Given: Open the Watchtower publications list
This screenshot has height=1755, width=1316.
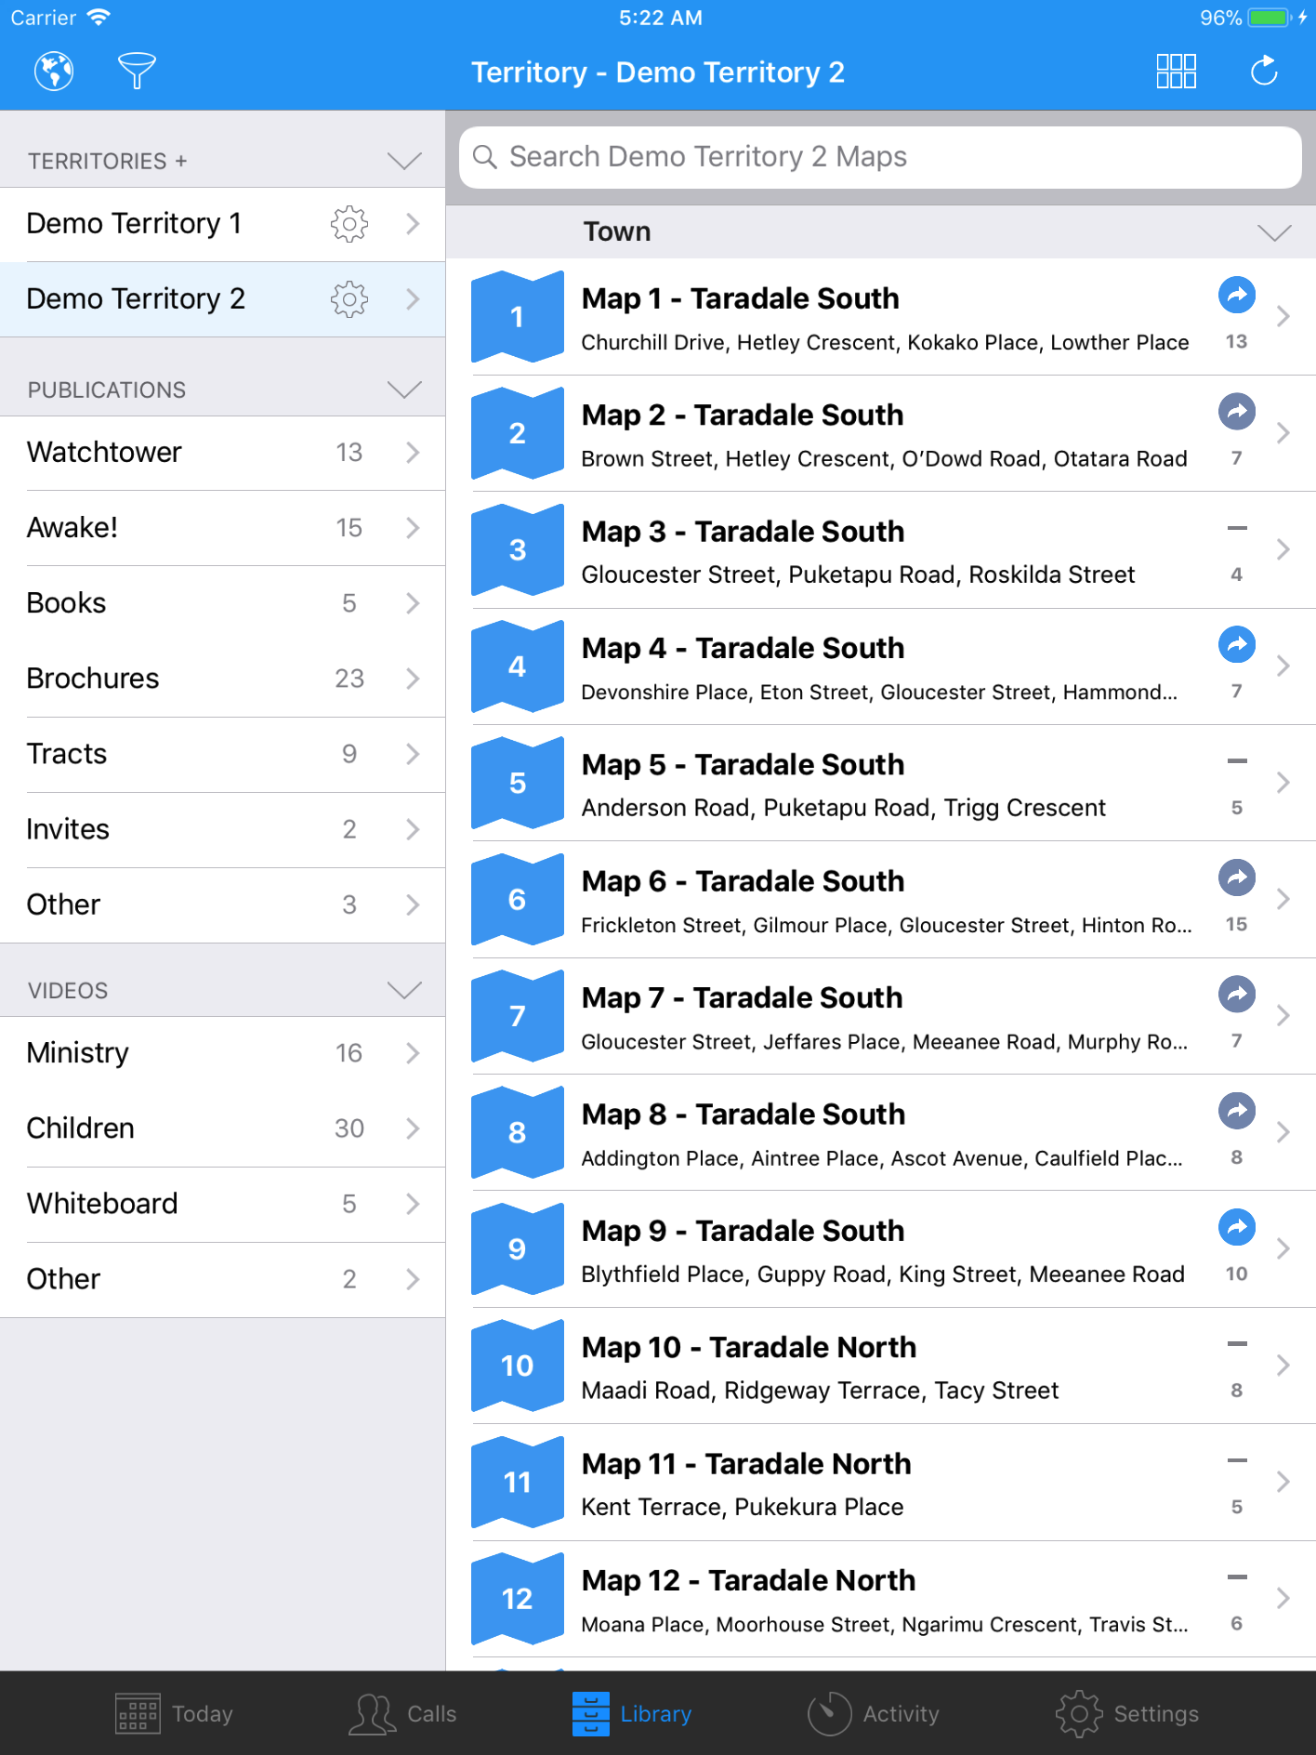Looking at the screenshot, I should 223,453.
